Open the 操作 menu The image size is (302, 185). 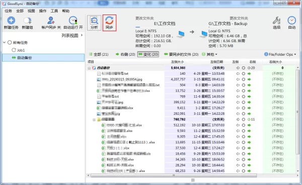[43, 11]
